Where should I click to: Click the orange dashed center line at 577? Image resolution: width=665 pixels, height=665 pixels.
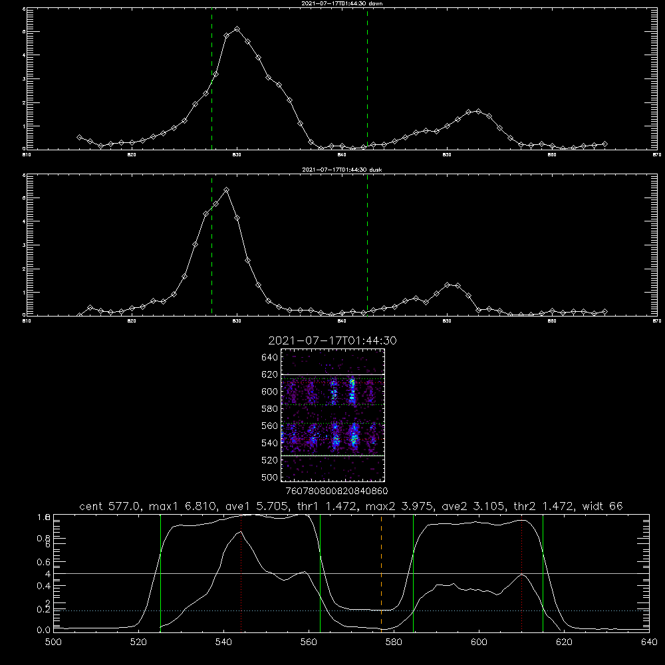(381, 573)
